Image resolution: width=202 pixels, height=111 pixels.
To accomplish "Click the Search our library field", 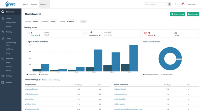I will point(156,4).
